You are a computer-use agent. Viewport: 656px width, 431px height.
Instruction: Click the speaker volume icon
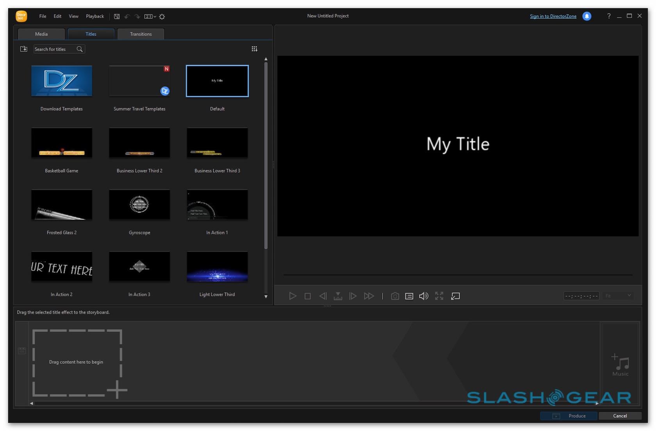coord(424,296)
